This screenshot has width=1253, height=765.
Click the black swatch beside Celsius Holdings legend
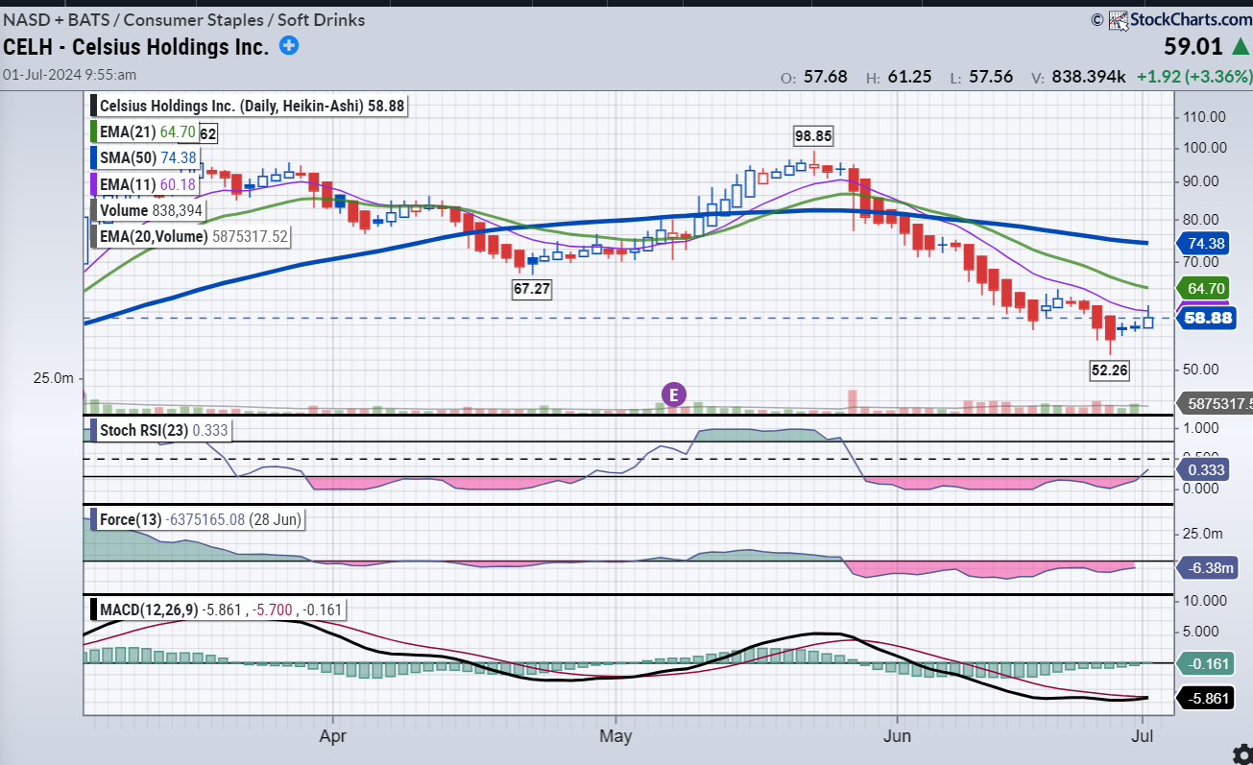[x=93, y=107]
